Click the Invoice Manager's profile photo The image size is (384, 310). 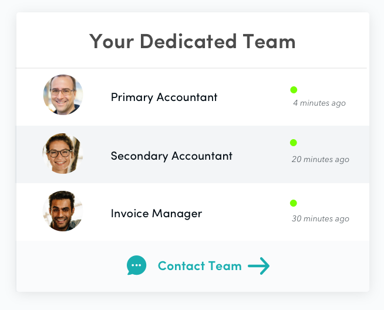coord(63,211)
